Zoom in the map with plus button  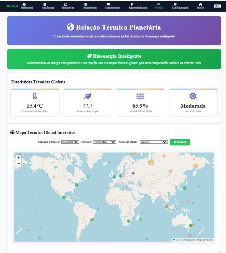[19, 157]
